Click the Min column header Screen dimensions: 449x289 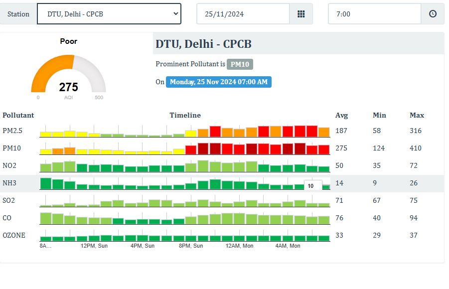coord(379,115)
